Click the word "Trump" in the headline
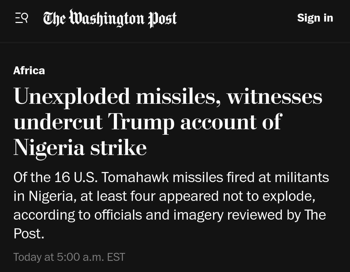The height and width of the screenshot is (272, 350). (x=141, y=122)
